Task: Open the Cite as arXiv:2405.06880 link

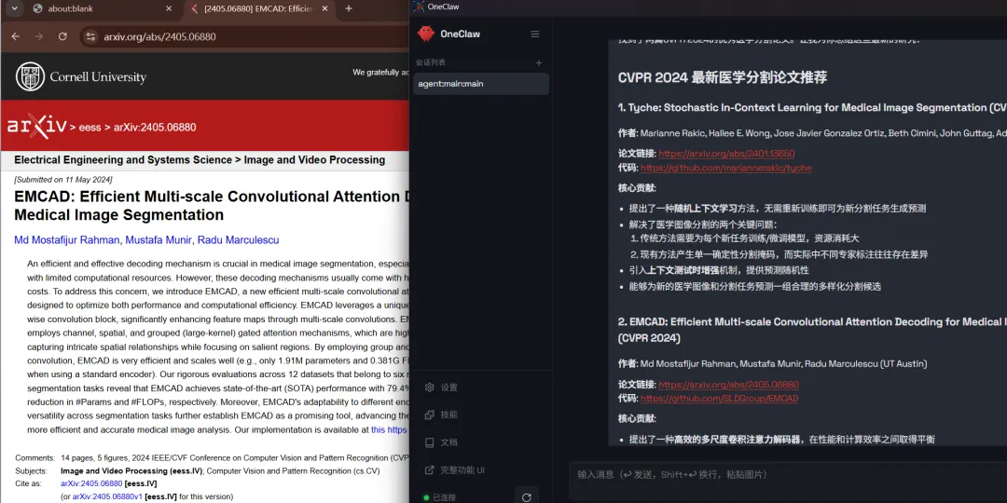Action: 91,483
